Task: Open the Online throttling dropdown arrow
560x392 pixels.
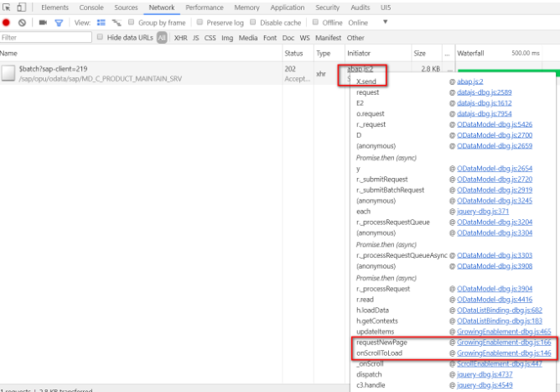Action: (386, 22)
